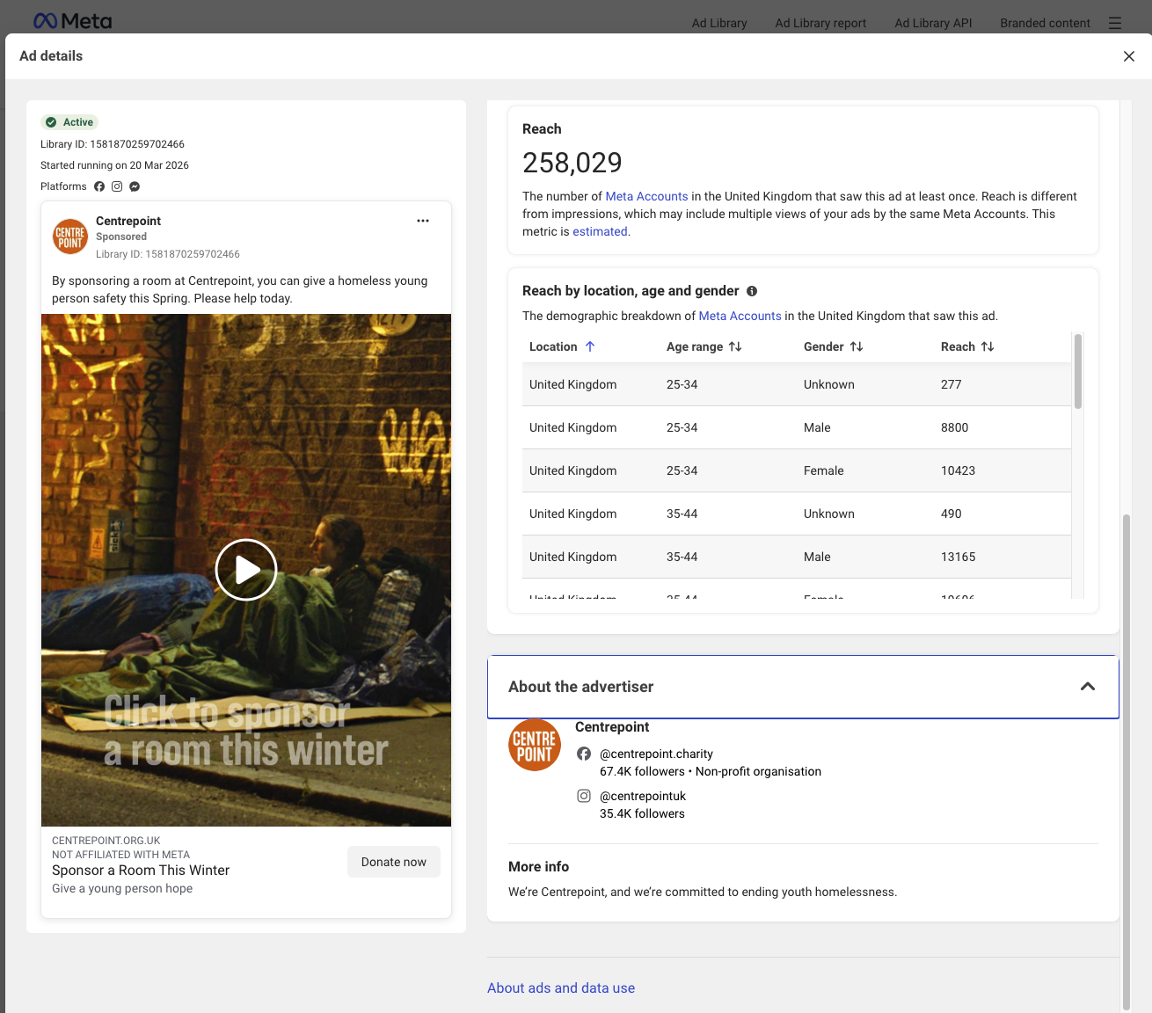Open Ad Library in the top navigation
This screenshot has width=1152, height=1013.
719,23
